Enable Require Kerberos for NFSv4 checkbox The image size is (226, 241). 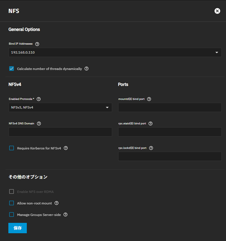point(12,148)
